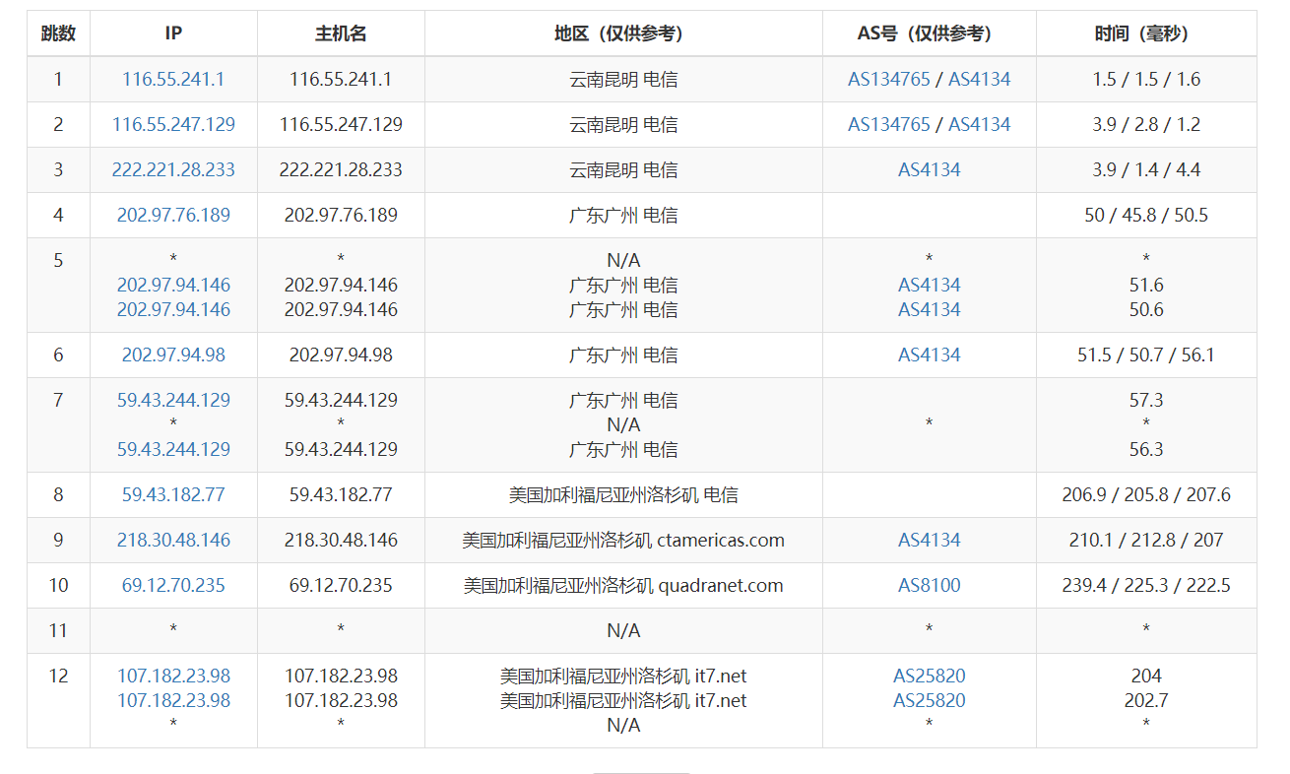Image resolution: width=1290 pixels, height=774 pixels.
Task: Select the IP column header
Action: pos(173,33)
